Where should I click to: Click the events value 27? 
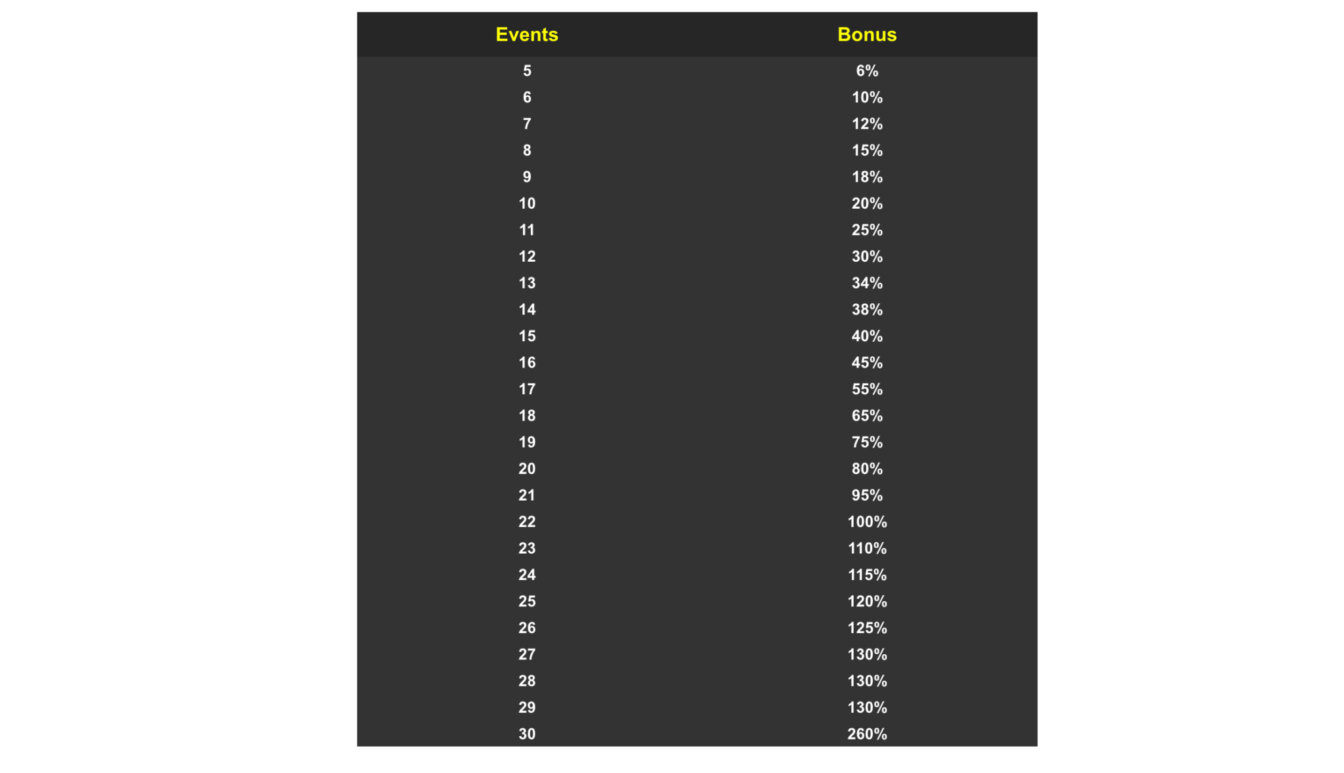[x=526, y=654]
